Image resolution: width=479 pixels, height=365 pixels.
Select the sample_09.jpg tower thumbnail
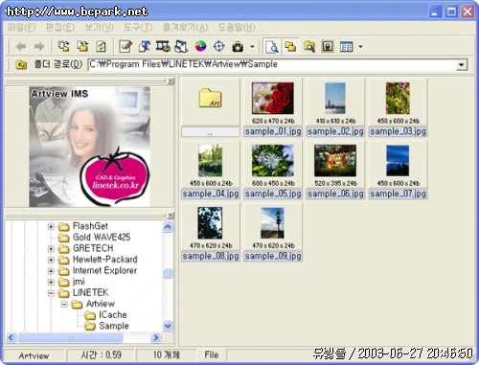coord(273,233)
